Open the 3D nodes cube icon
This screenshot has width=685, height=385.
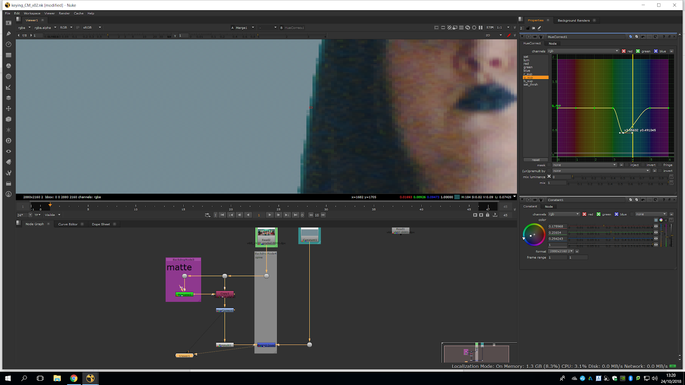coord(8,119)
